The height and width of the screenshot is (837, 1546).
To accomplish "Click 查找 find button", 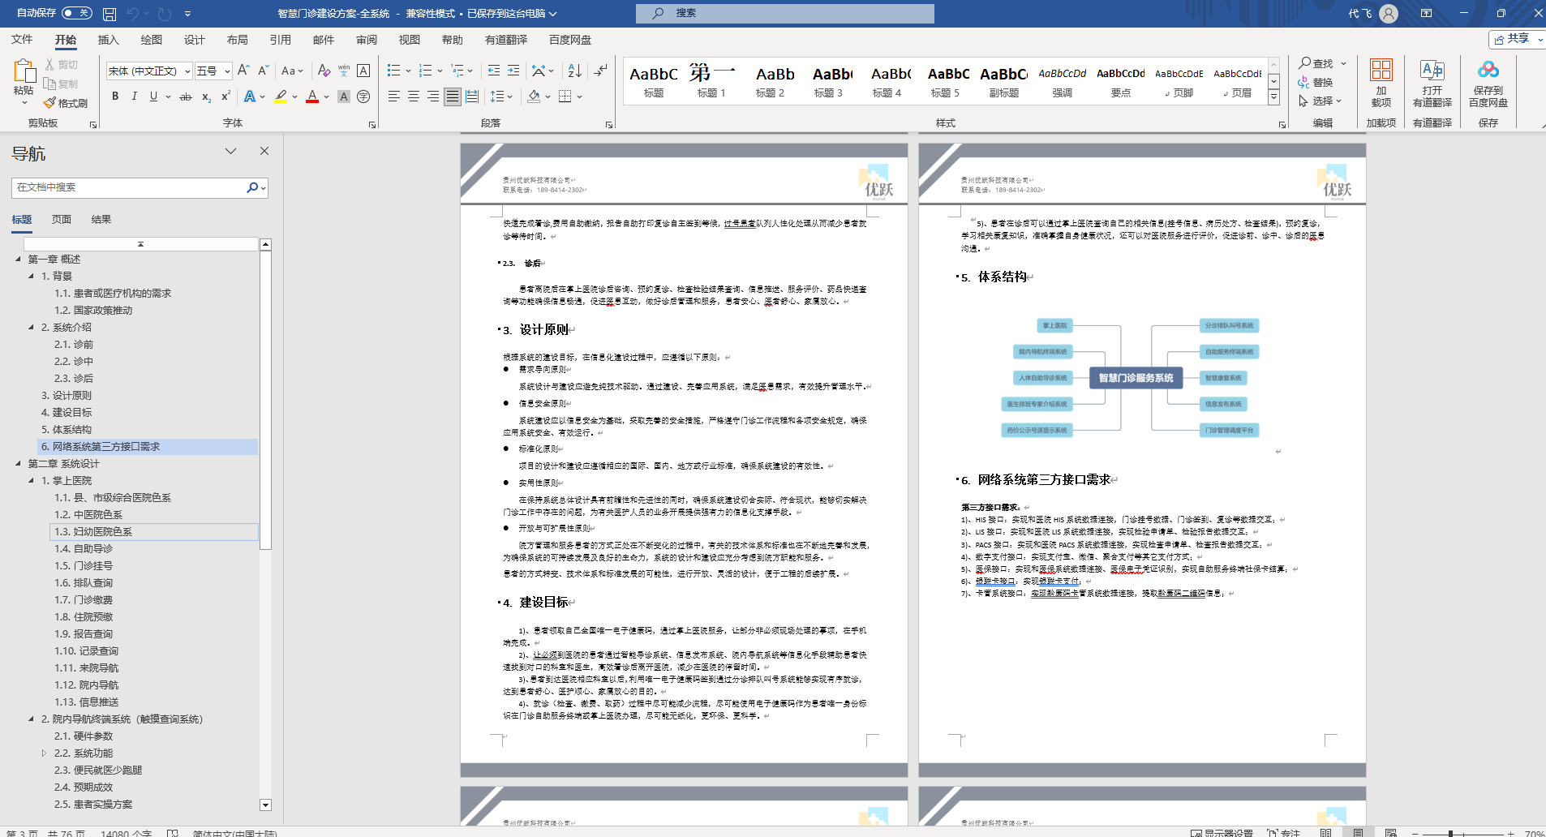I will click(1316, 63).
